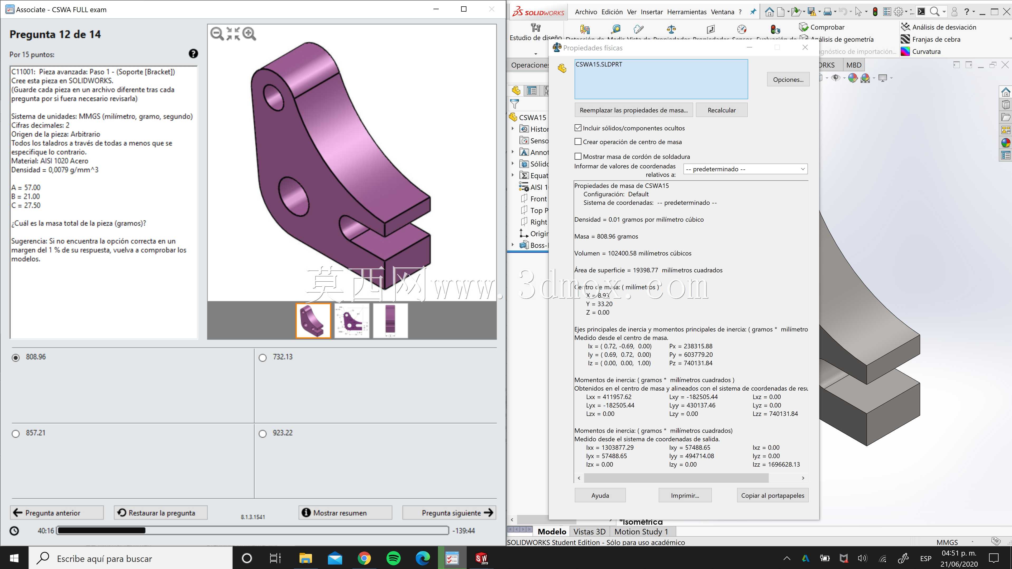Open SOLIDWORKS 2019 taskbar icon
Screen dimensions: 1012x569
pos(481,558)
